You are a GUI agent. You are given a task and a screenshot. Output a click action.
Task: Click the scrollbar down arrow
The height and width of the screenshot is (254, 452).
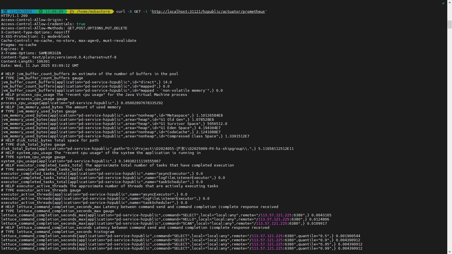pyautogui.click(x=450, y=252)
